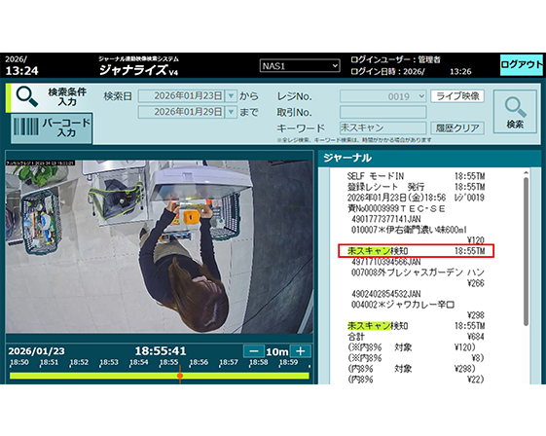
Task: Click the 18:55:41 playback time display
Action: coord(161,350)
